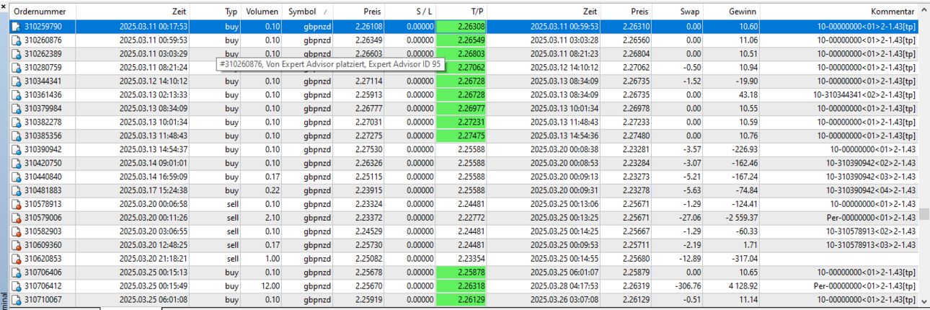Click the order icon beside 310385356
The image size is (930, 310).
(x=16, y=136)
